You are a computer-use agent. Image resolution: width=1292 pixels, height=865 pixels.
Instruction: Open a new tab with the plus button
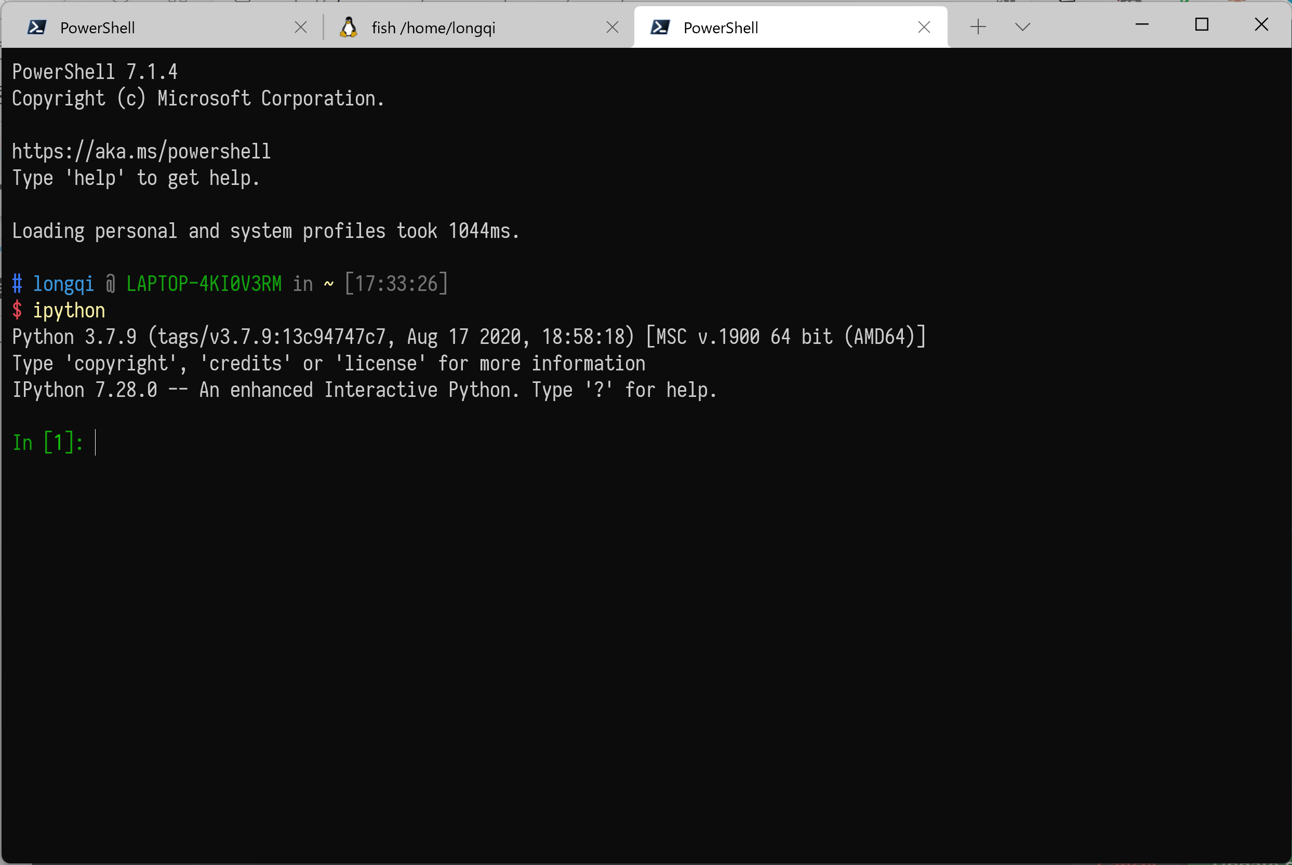tap(978, 26)
